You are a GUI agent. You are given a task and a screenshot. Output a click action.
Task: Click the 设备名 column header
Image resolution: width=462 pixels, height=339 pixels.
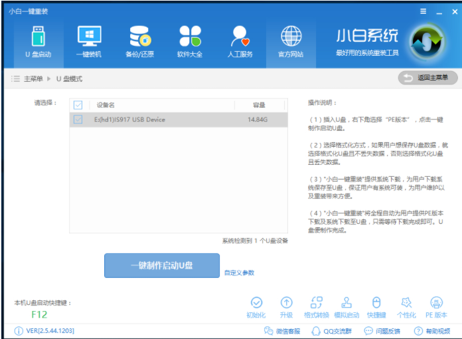tap(106, 105)
